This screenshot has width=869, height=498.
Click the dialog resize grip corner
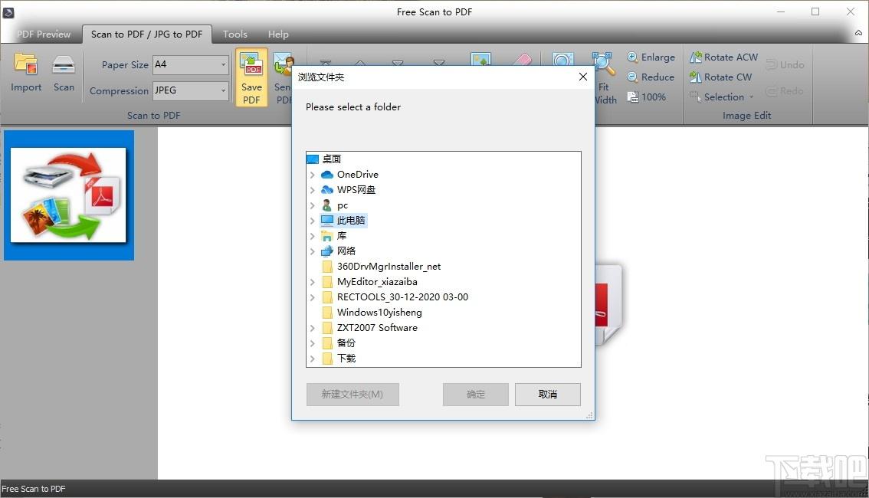589,415
